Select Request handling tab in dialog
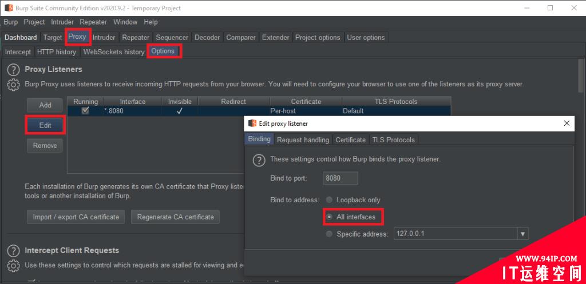 (303, 139)
